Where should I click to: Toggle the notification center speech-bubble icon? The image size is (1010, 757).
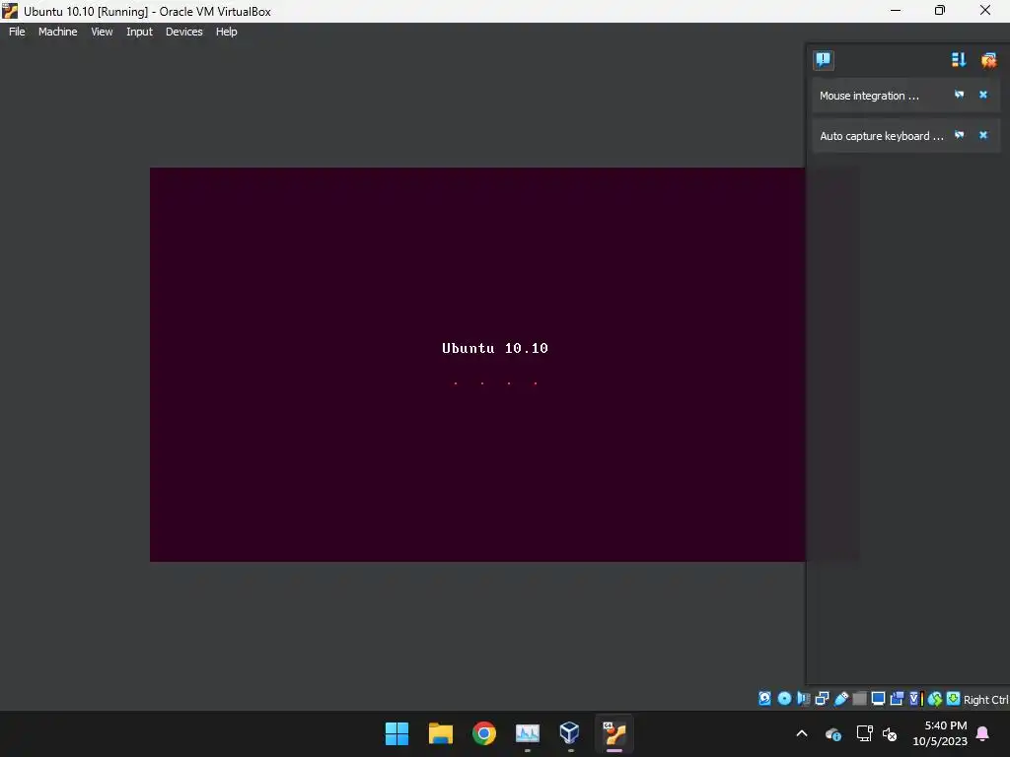coord(824,60)
